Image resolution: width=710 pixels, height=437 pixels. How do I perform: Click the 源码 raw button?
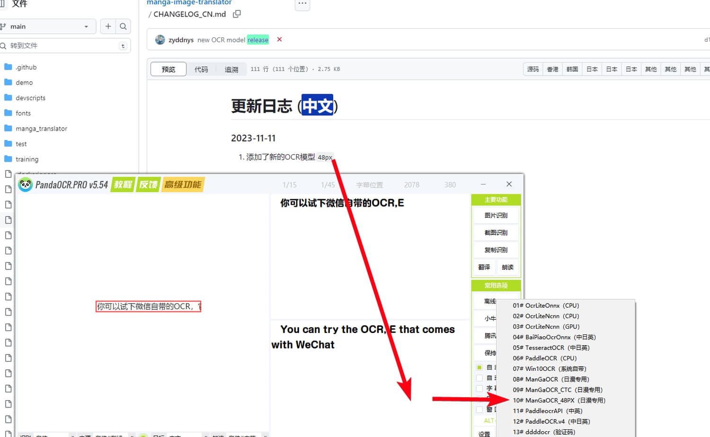[533, 69]
